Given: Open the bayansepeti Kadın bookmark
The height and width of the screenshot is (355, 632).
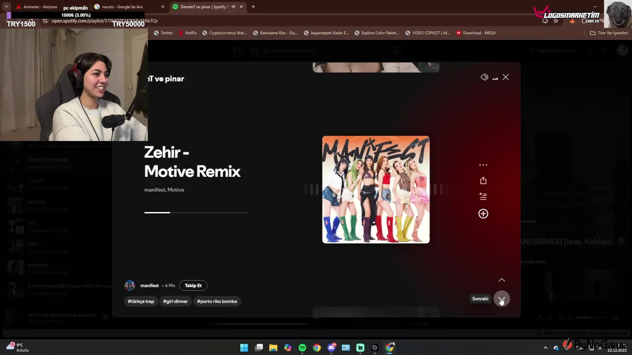Looking at the screenshot, I should [326, 33].
